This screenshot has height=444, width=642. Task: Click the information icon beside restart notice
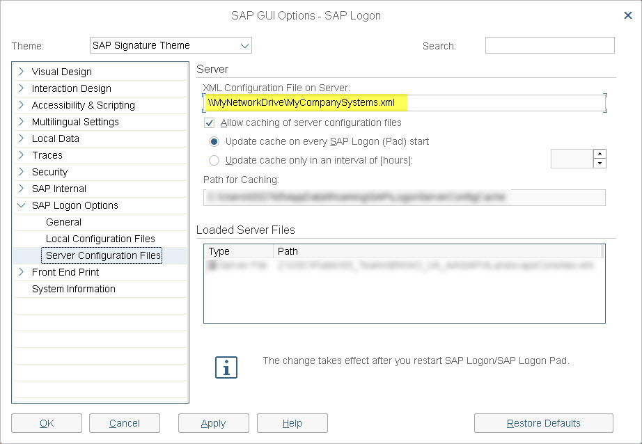tap(226, 367)
